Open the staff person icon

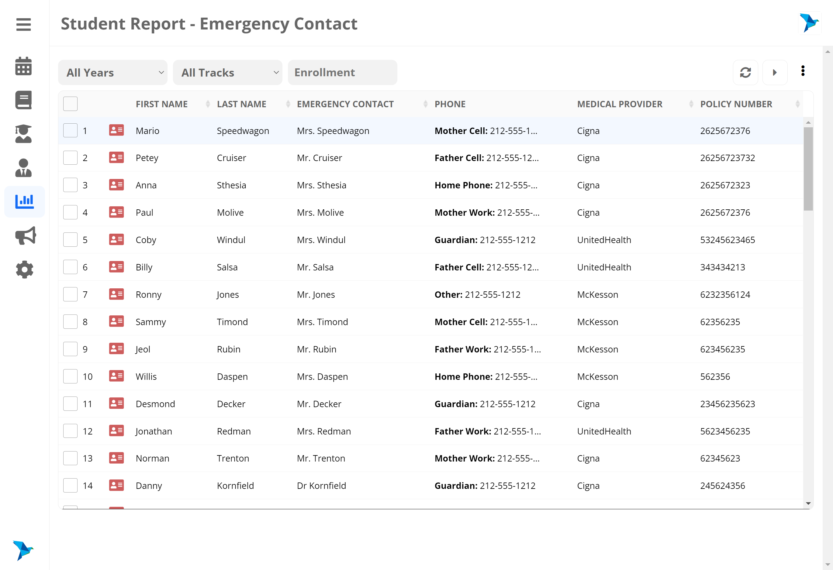pos(23,168)
